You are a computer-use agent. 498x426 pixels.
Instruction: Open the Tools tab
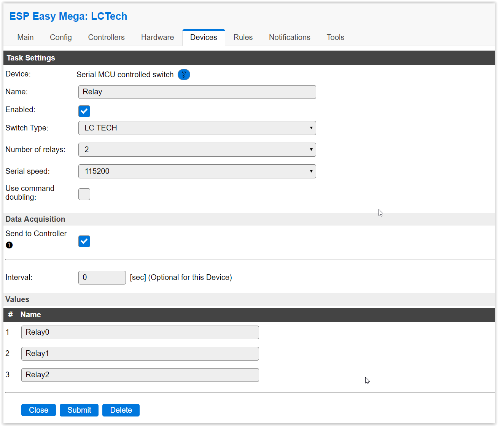336,37
